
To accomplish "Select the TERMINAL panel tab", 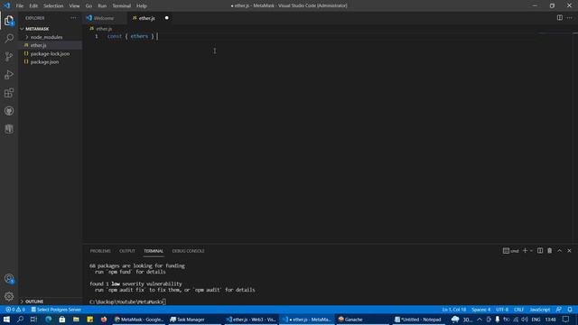I will pos(154,251).
